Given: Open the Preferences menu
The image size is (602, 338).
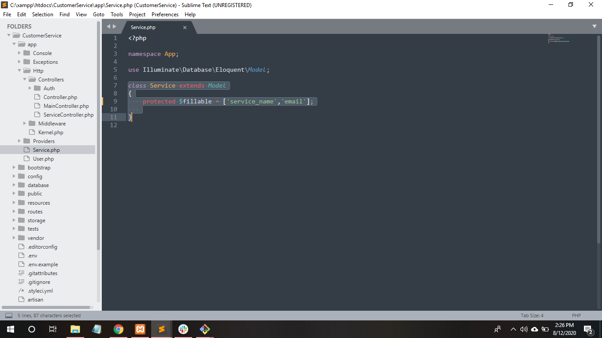Looking at the screenshot, I should [165, 15].
